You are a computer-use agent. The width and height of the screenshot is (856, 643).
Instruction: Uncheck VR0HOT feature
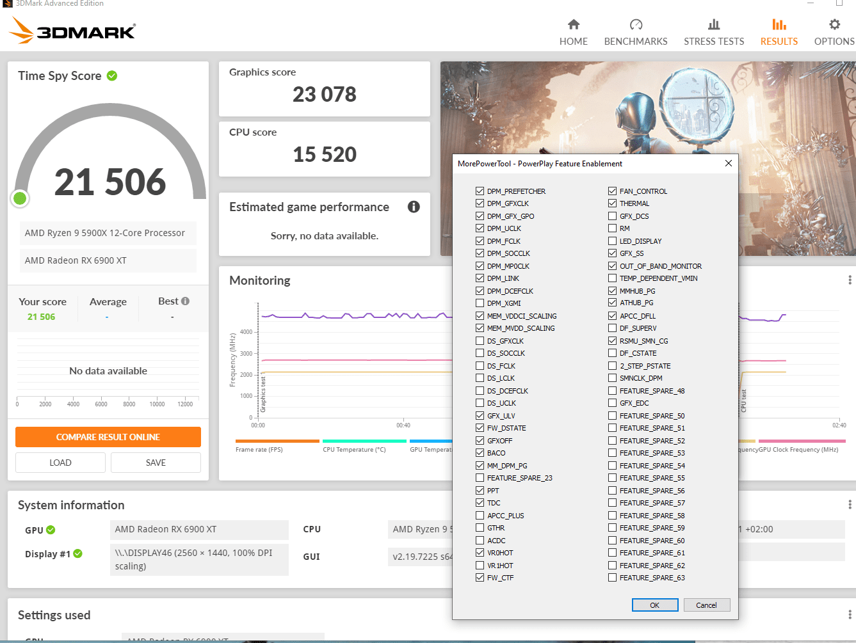(x=480, y=553)
